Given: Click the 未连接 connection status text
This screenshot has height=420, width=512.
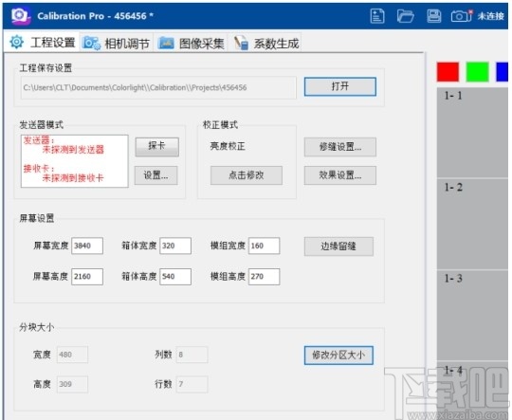Looking at the screenshot, I should pyautogui.click(x=491, y=16).
